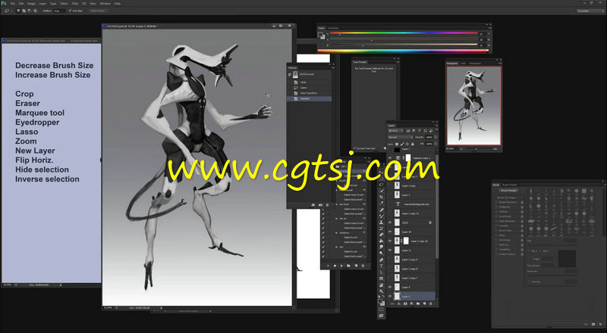Create a new layer in Layers panel
The image size is (607, 333).
424,303
